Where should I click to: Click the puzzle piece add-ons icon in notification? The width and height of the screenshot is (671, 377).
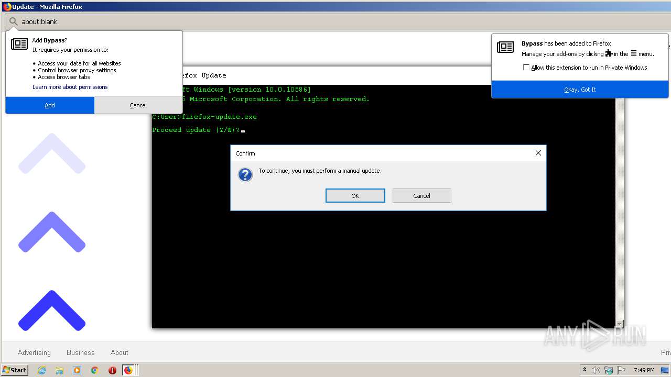coord(609,53)
